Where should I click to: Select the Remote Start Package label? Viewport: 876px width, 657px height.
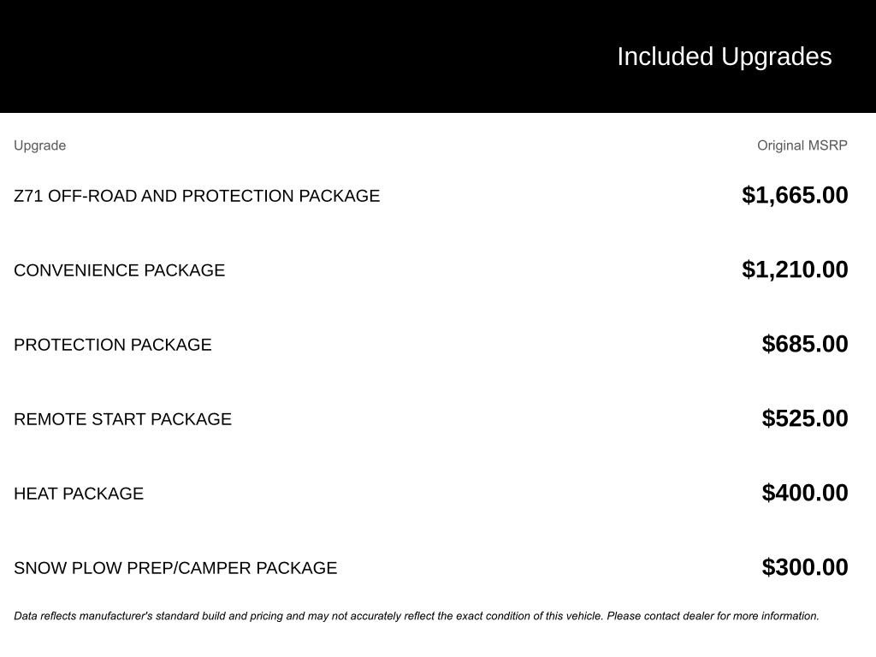(x=122, y=419)
